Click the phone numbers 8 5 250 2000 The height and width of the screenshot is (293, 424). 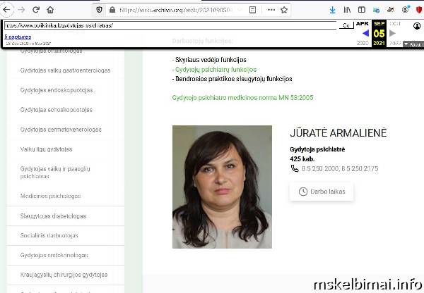coord(340,169)
